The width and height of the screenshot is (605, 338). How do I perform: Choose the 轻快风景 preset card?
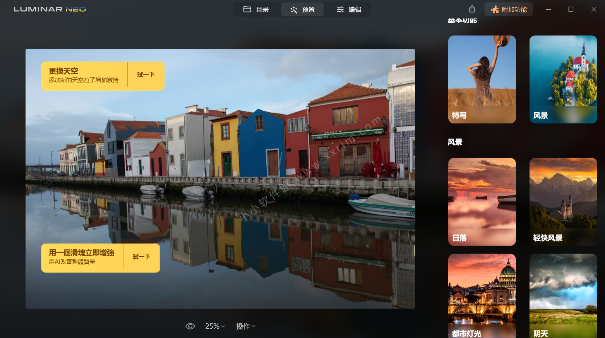tap(563, 201)
